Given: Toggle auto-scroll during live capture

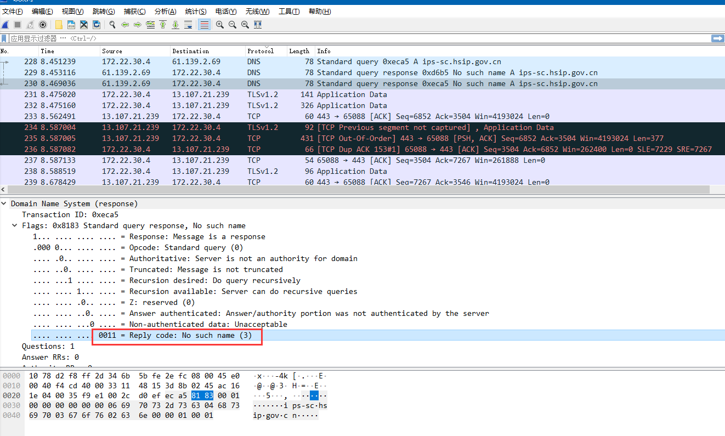Looking at the screenshot, I should (188, 25).
